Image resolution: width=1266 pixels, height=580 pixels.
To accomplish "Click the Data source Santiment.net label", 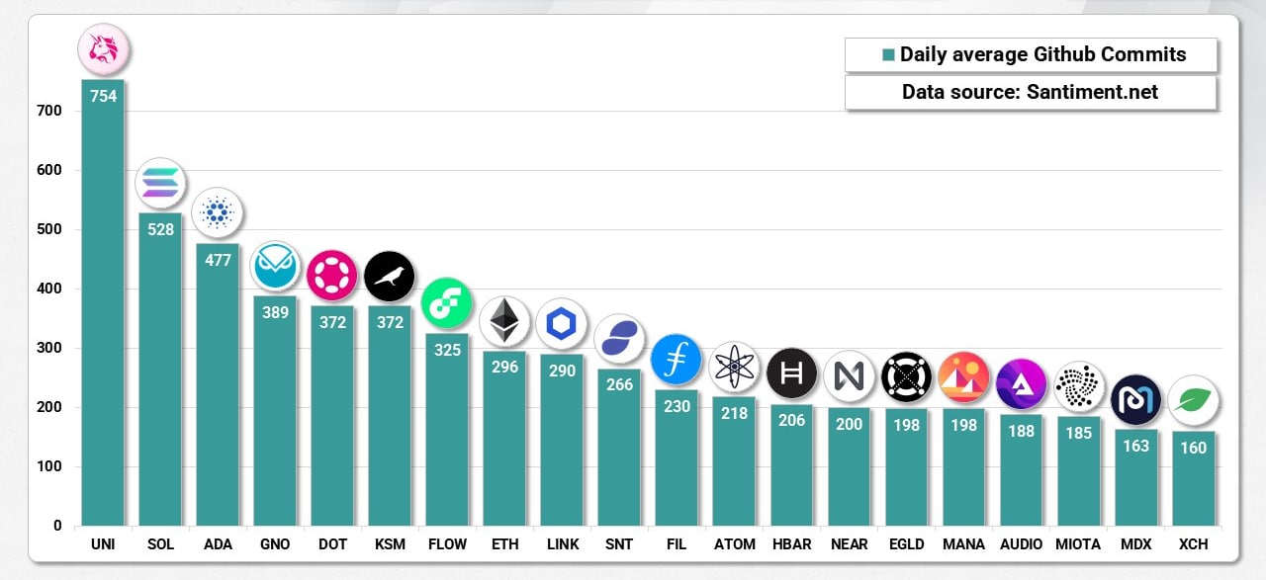I will [1030, 93].
